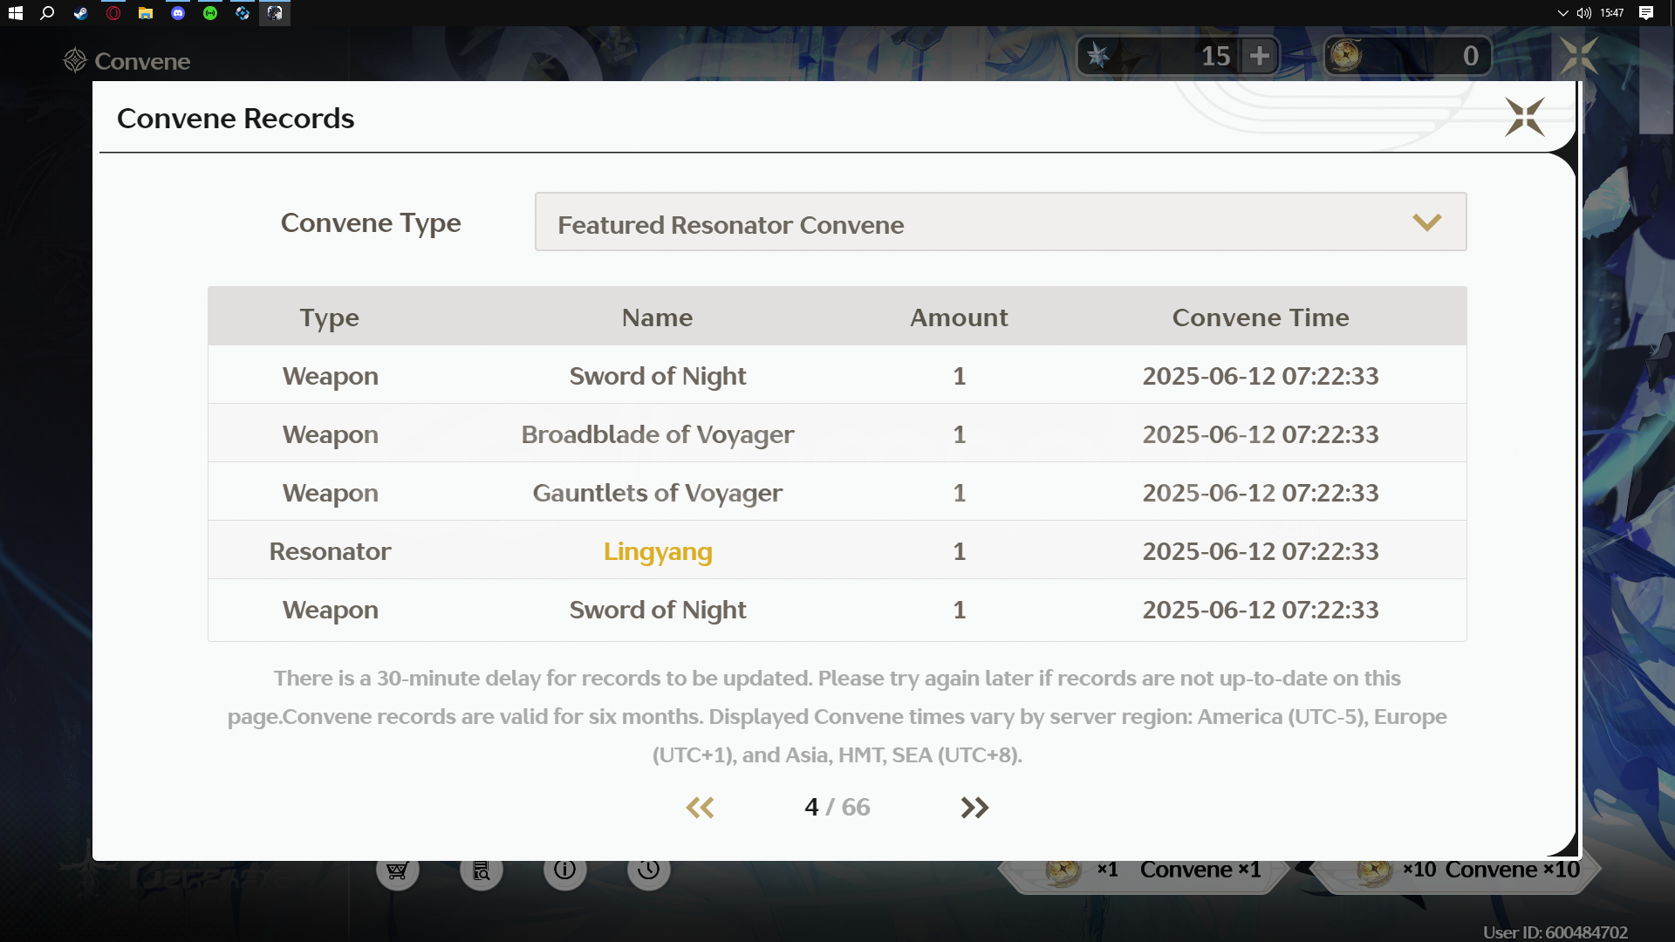Click the page indicator 4 / 66
1675x942 pixels.
tap(837, 808)
